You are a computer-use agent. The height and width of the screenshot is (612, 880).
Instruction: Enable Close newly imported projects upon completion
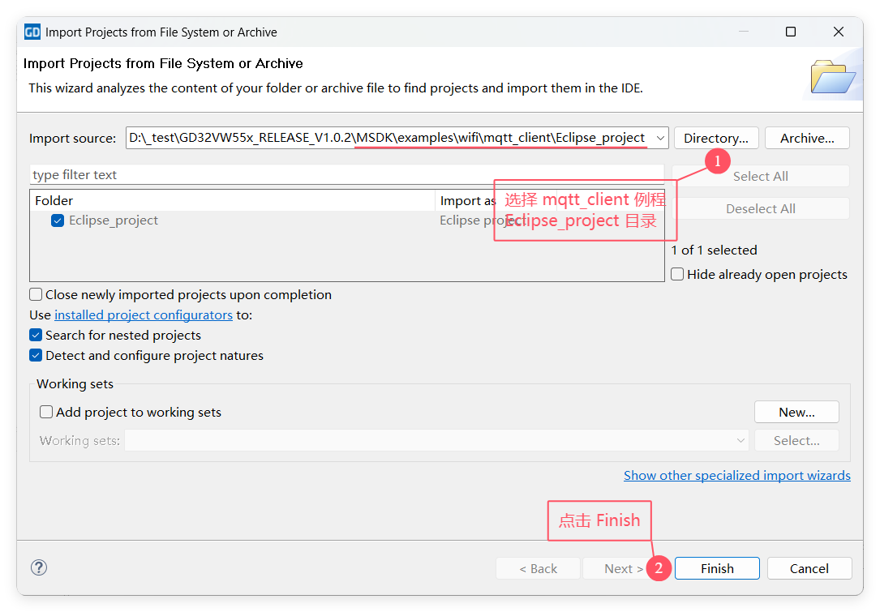coord(36,295)
